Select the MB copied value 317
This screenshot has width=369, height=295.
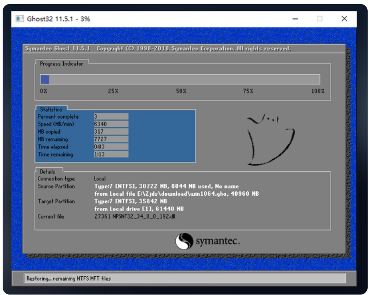tap(111, 132)
